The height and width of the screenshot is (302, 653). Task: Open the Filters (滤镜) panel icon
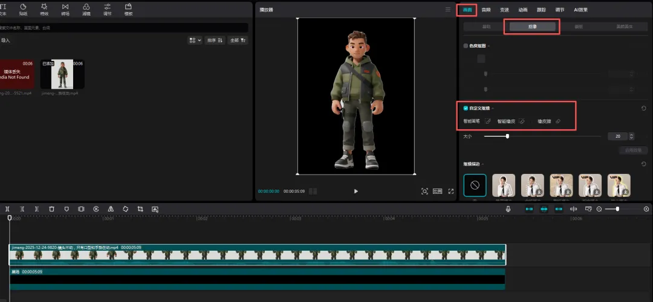[86, 10]
